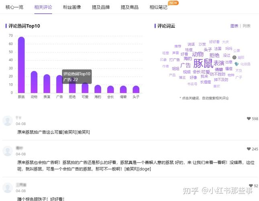Go to 提及商品 tab
259x201 pixels.
tap(129, 7)
